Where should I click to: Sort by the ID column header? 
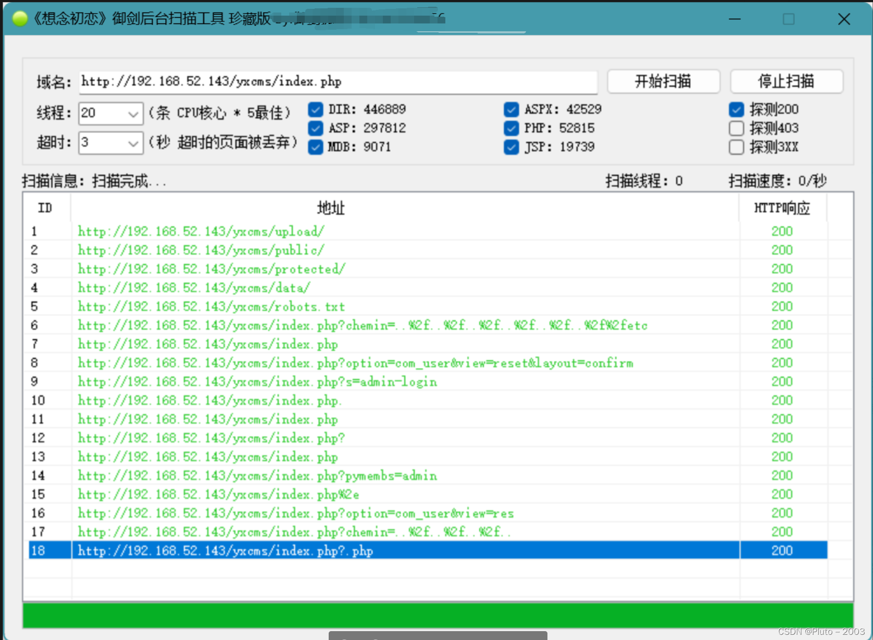45,208
